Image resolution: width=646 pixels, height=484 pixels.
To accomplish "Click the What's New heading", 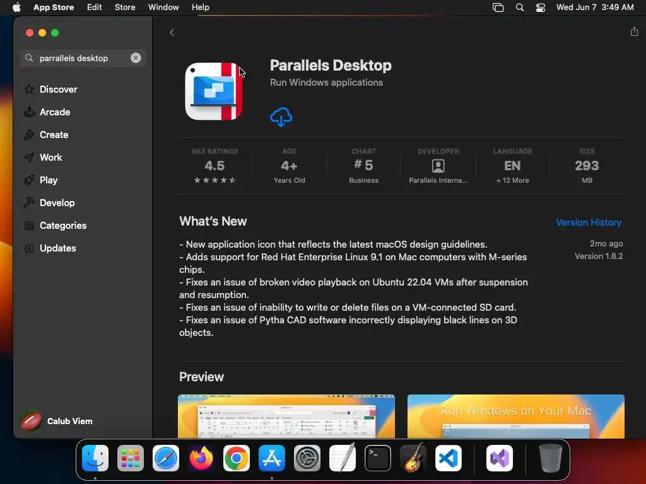I will coord(213,221).
